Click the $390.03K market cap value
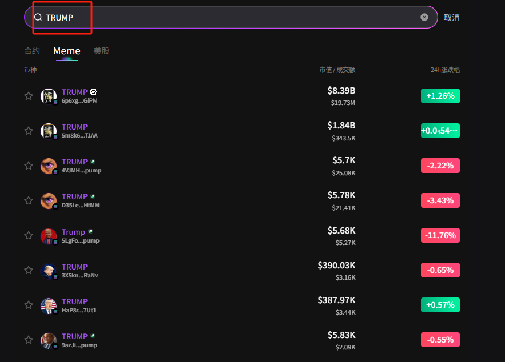505x362 pixels. tap(336, 266)
